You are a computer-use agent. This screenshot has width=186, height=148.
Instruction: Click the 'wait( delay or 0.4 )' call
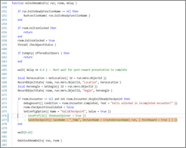(x=33, y=70)
